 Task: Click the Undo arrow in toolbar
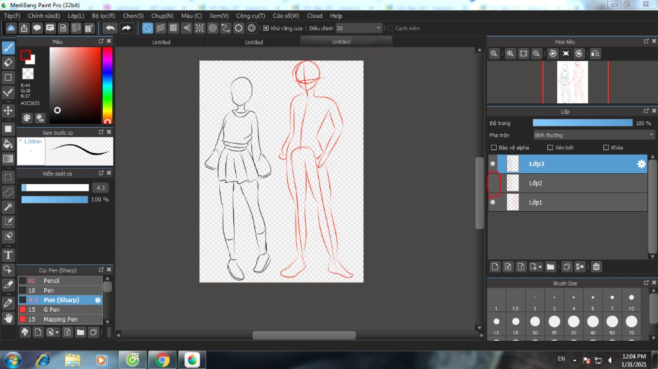(x=111, y=28)
